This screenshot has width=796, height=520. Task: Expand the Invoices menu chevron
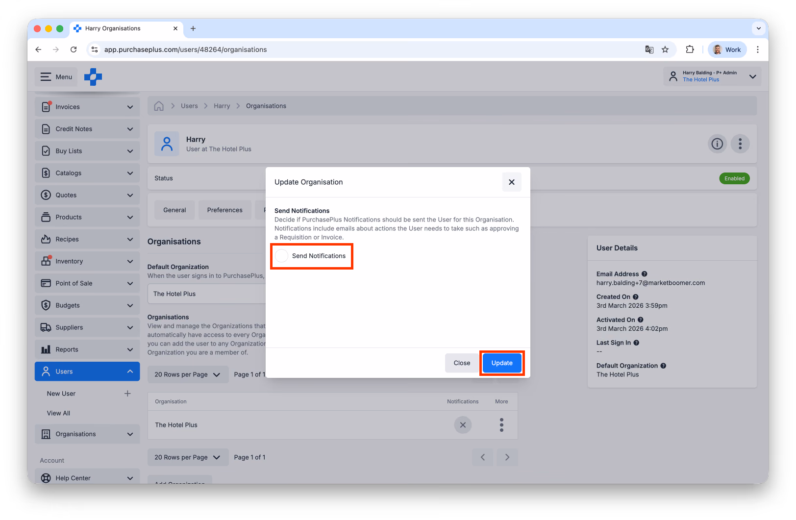130,107
